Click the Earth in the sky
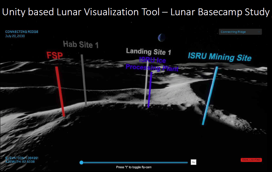 point(162,38)
